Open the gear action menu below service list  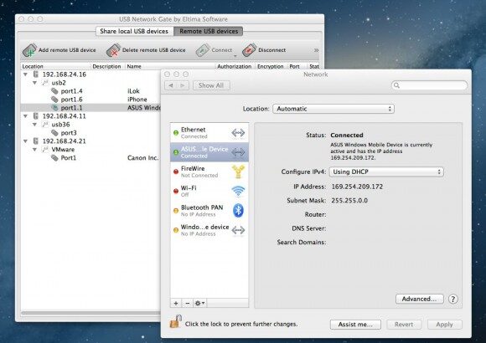pyautogui.click(x=199, y=303)
